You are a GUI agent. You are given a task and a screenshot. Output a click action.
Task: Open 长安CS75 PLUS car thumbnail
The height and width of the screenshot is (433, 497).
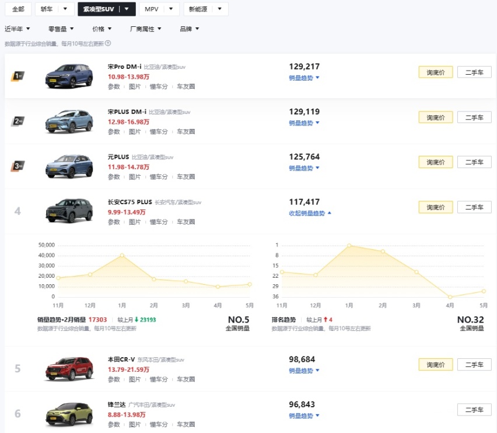click(x=69, y=211)
